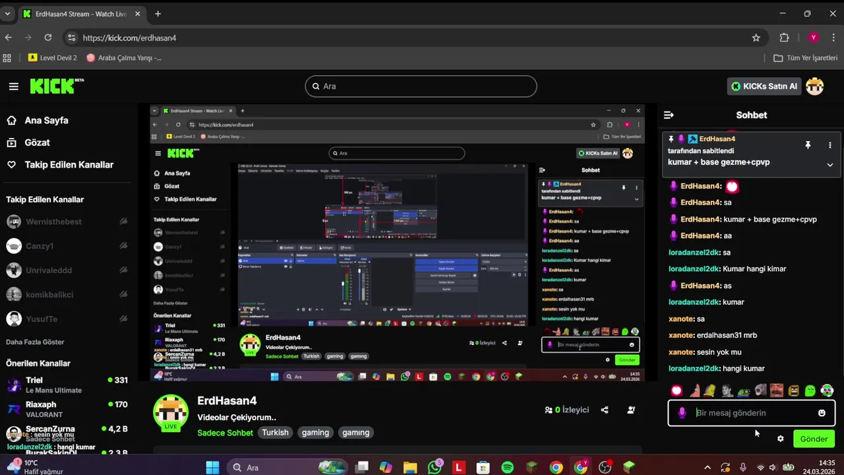Toggle notifications for Unrivaleddd channel
This screenshot has height=475, width=844.
click(123, 270)
